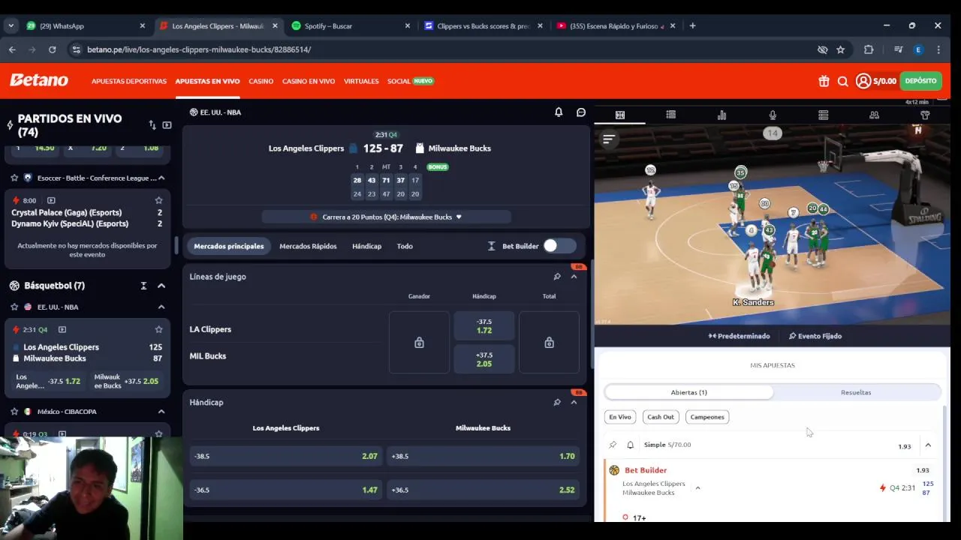The width and height of the screenshot is (961, 540).
Task: Click the notification bell for the match
Action: [x=559, y=112]
